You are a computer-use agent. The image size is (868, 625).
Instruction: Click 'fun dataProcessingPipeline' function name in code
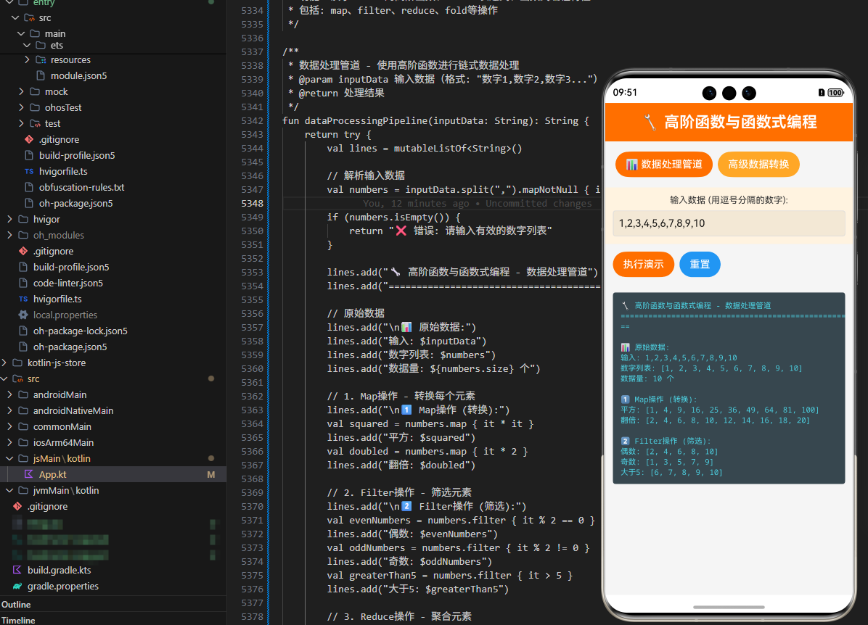tap(367, 120)
